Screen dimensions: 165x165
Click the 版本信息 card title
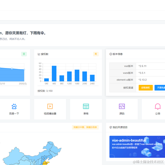118,54
